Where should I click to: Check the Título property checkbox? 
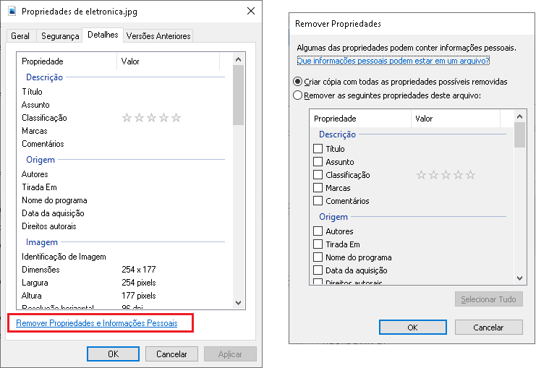(318, 149)
